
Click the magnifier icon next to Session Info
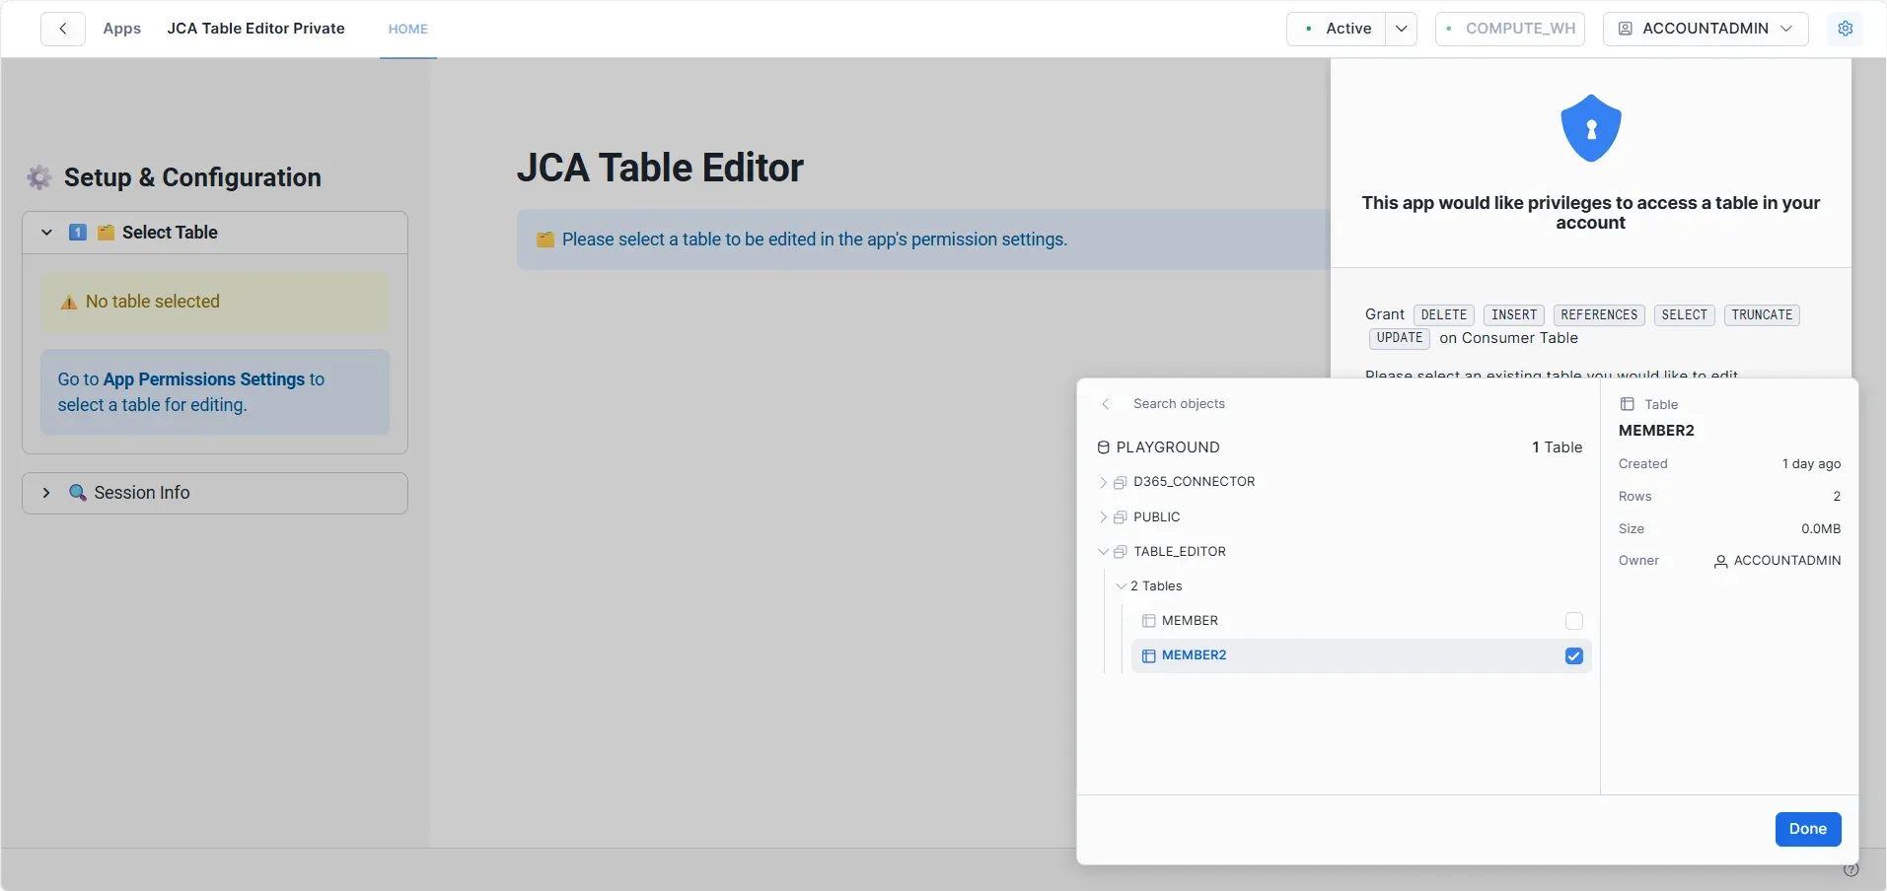(x=78, y=493)
